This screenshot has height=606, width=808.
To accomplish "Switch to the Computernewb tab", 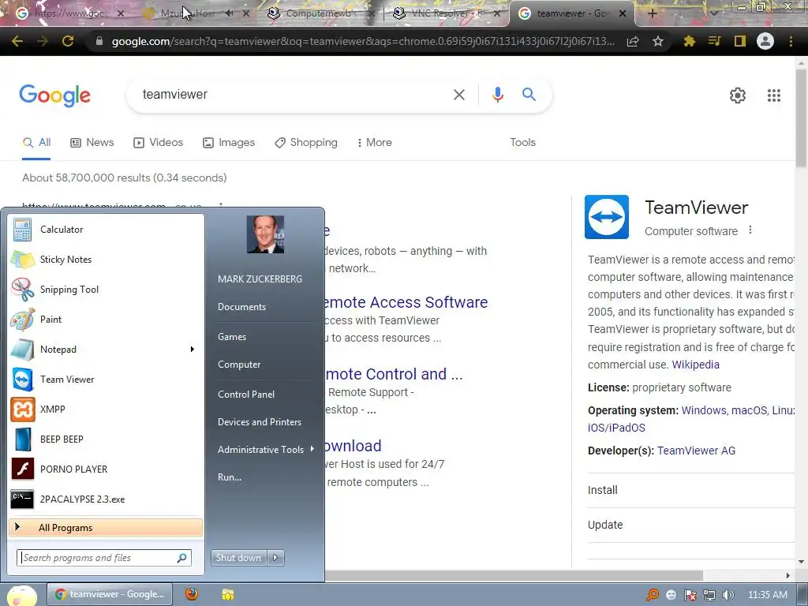I will tap(320, 13).
